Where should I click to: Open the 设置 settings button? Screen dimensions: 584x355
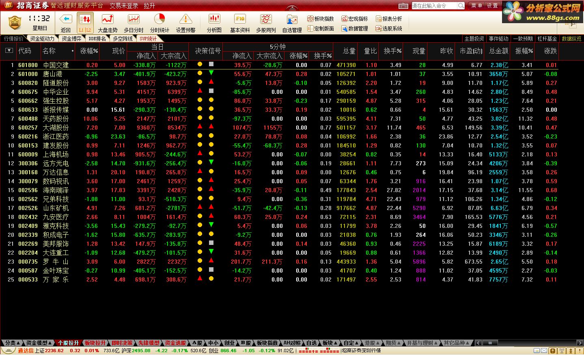492,6
